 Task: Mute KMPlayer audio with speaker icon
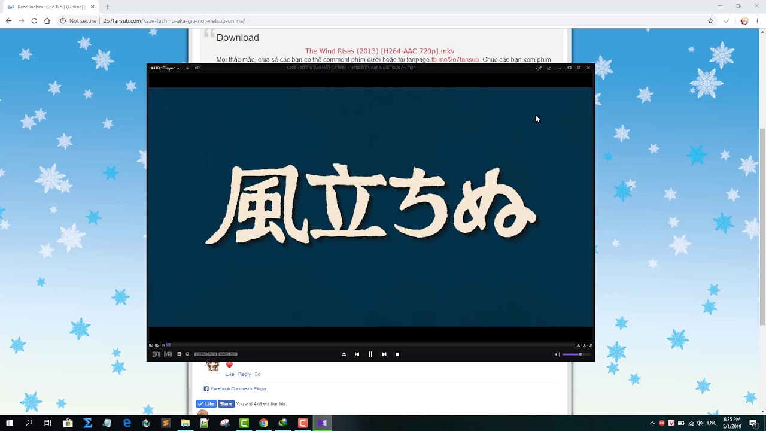click(557, 354)
